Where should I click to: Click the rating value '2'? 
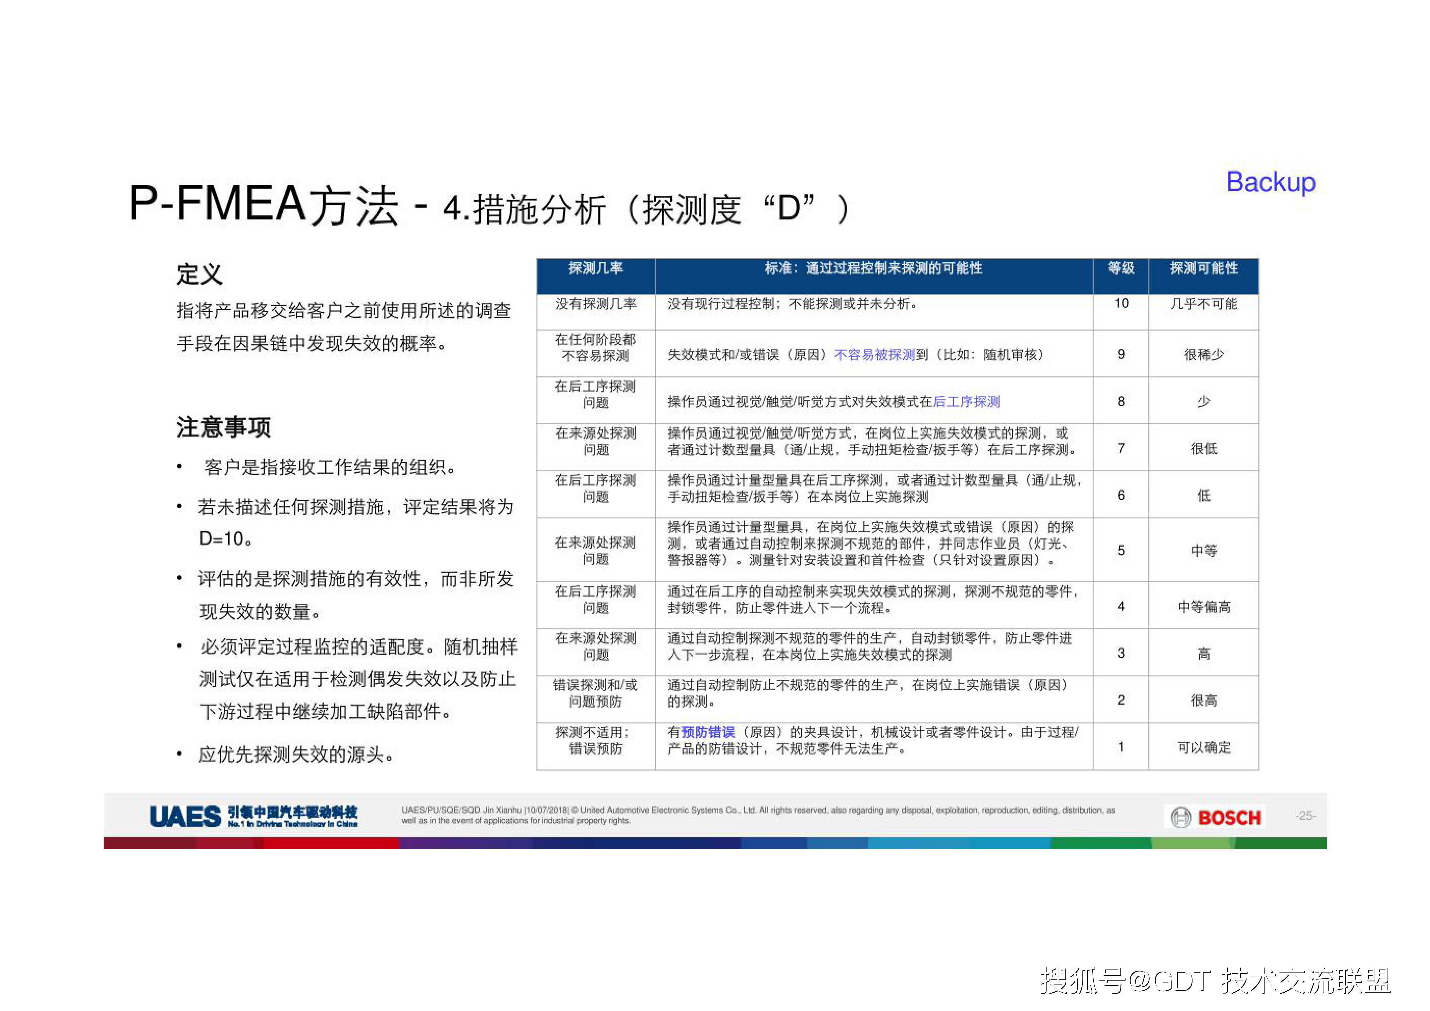pos(1121,700)
